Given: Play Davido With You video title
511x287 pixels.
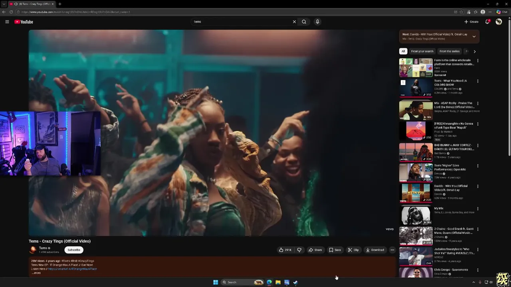Looking at the screenshot, I should tap(451, 188).
